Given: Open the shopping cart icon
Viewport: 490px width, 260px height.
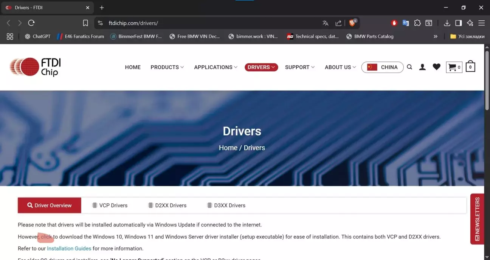Looking at the screenshot, I should [454, 67].
